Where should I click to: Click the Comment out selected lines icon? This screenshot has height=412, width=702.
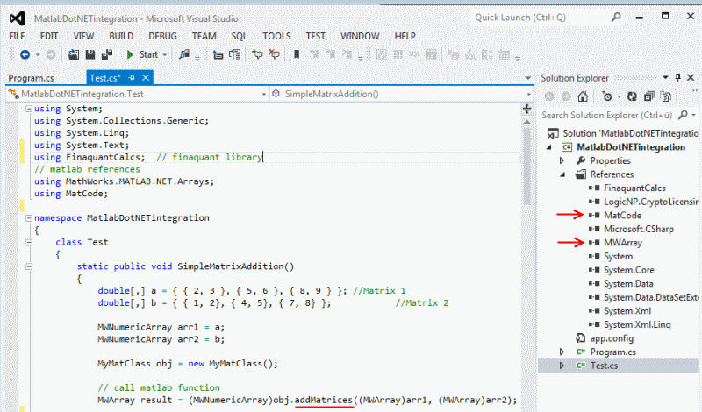257,54
